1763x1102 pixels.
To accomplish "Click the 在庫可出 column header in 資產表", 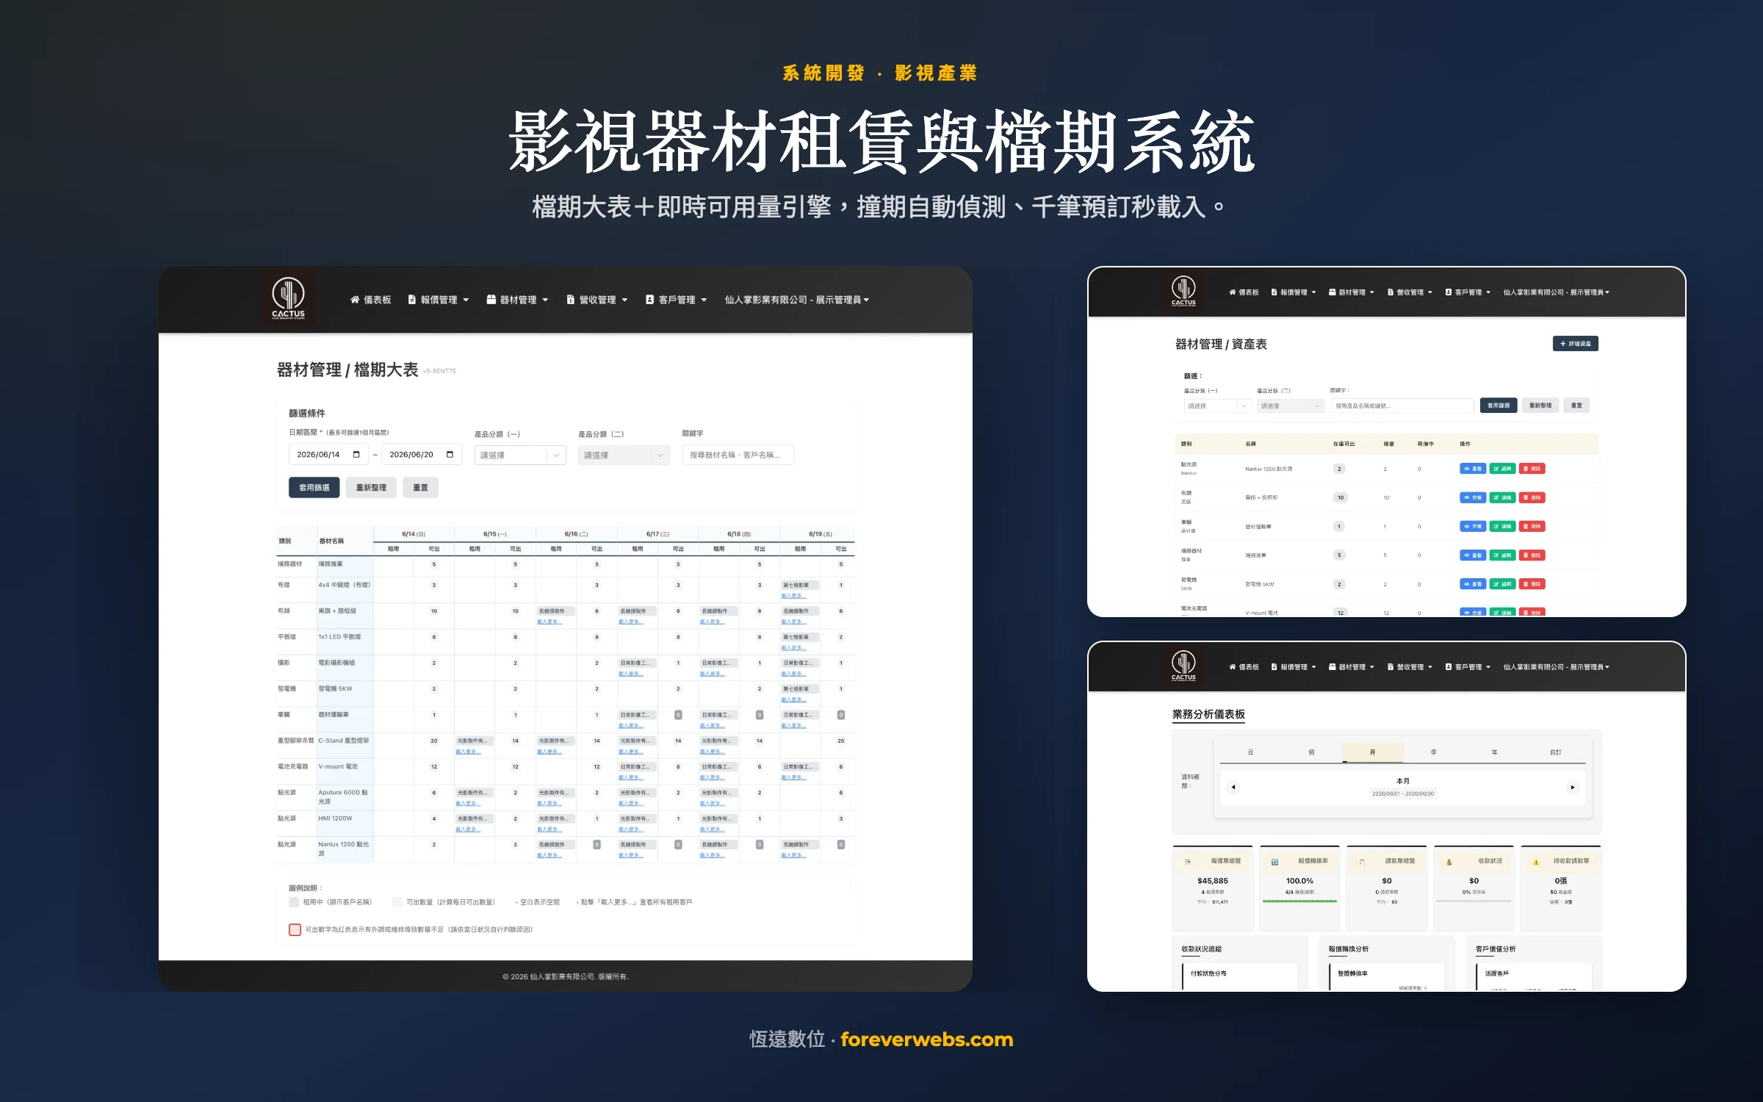I will 1344,444.
